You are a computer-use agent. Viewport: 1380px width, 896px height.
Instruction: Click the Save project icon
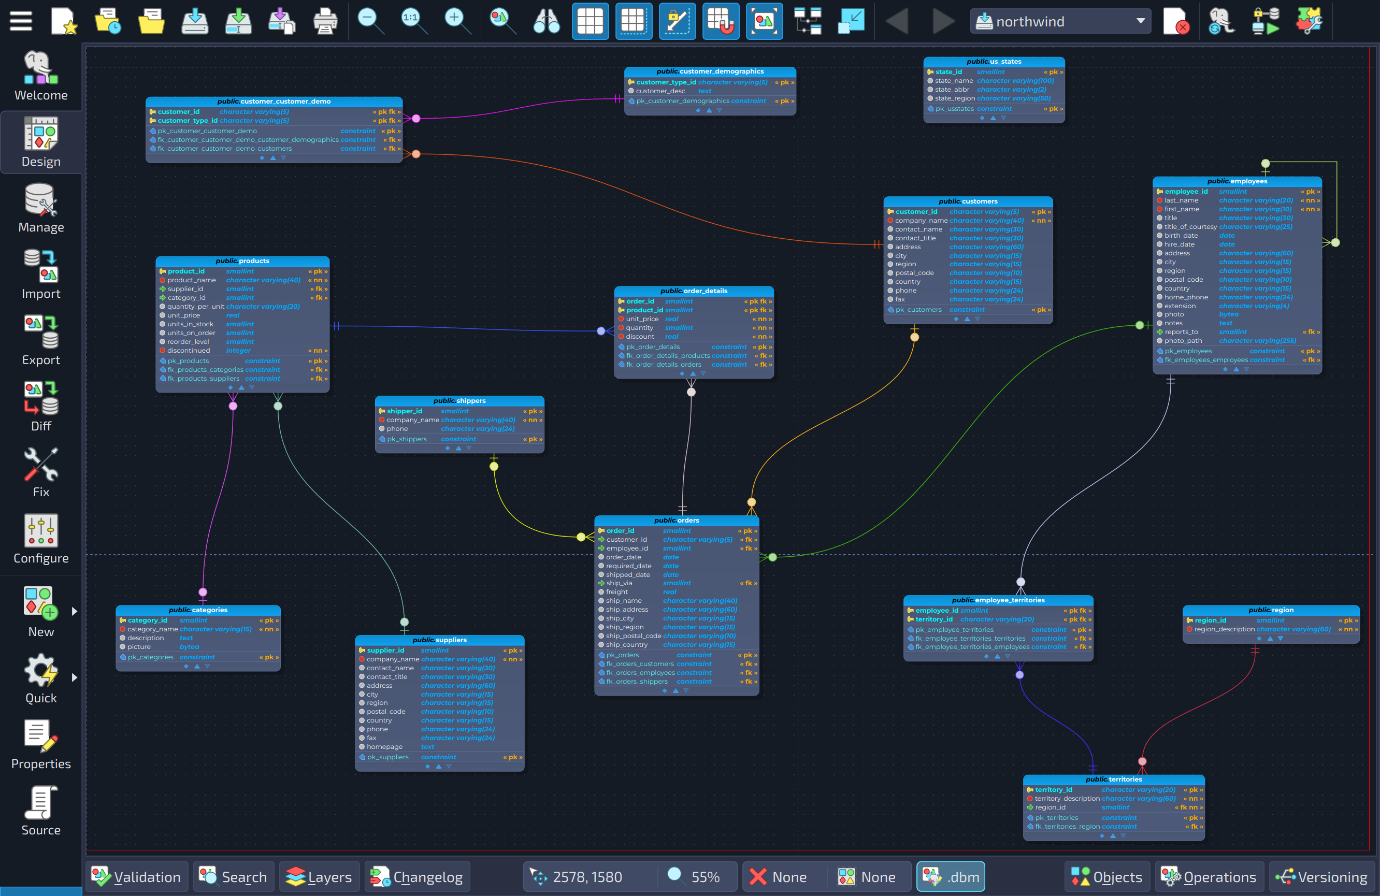click(195, 21)
